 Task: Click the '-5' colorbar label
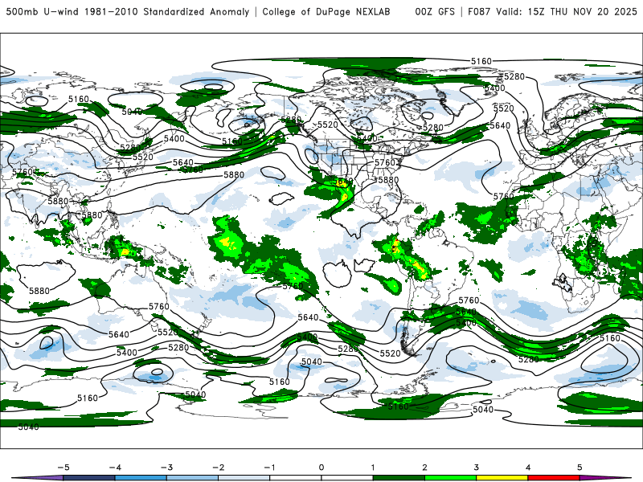tap(63, 468)
